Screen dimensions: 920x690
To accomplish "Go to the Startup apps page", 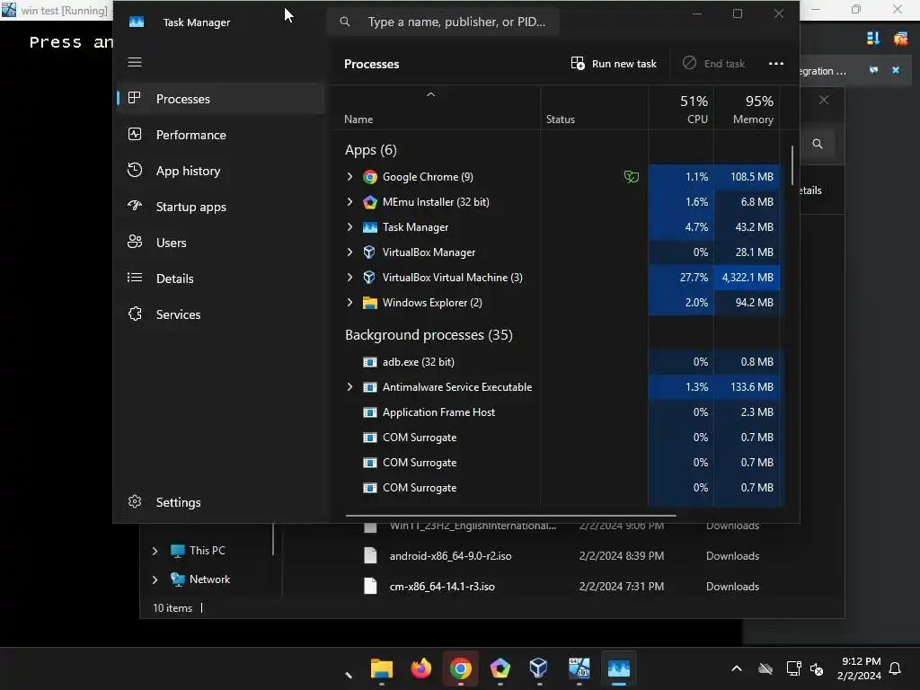I will (x=221, y=207).
